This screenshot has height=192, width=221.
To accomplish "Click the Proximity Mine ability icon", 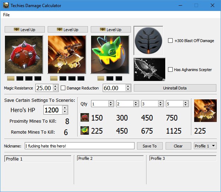I will pos(24,54).
